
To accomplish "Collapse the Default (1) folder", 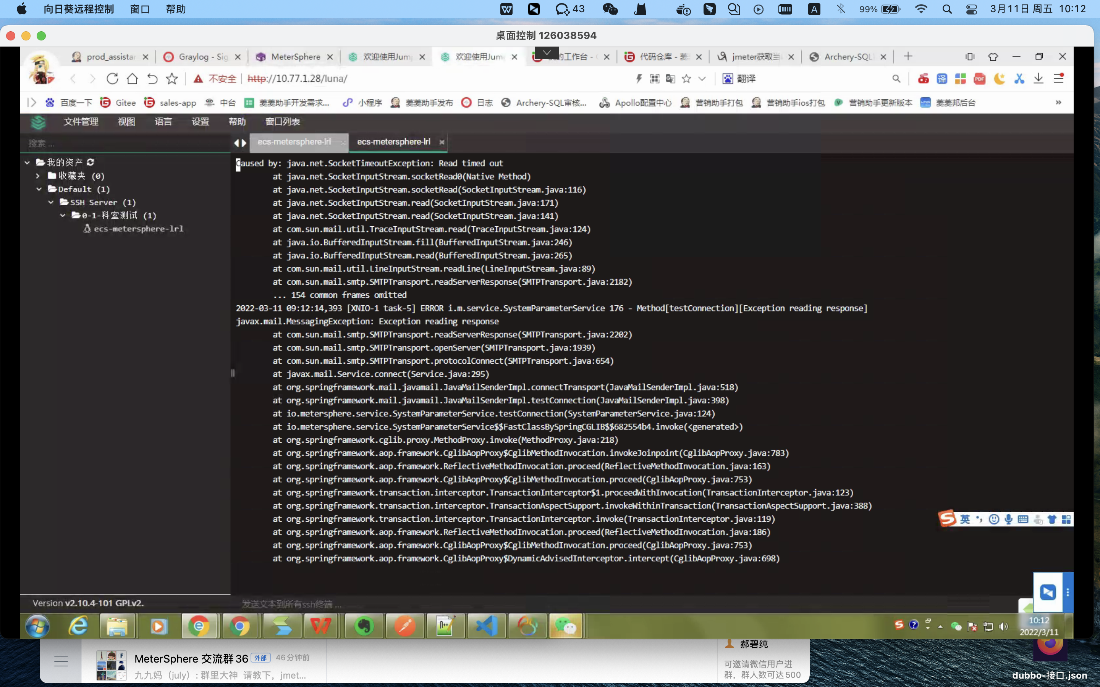I will click(39, 189).
